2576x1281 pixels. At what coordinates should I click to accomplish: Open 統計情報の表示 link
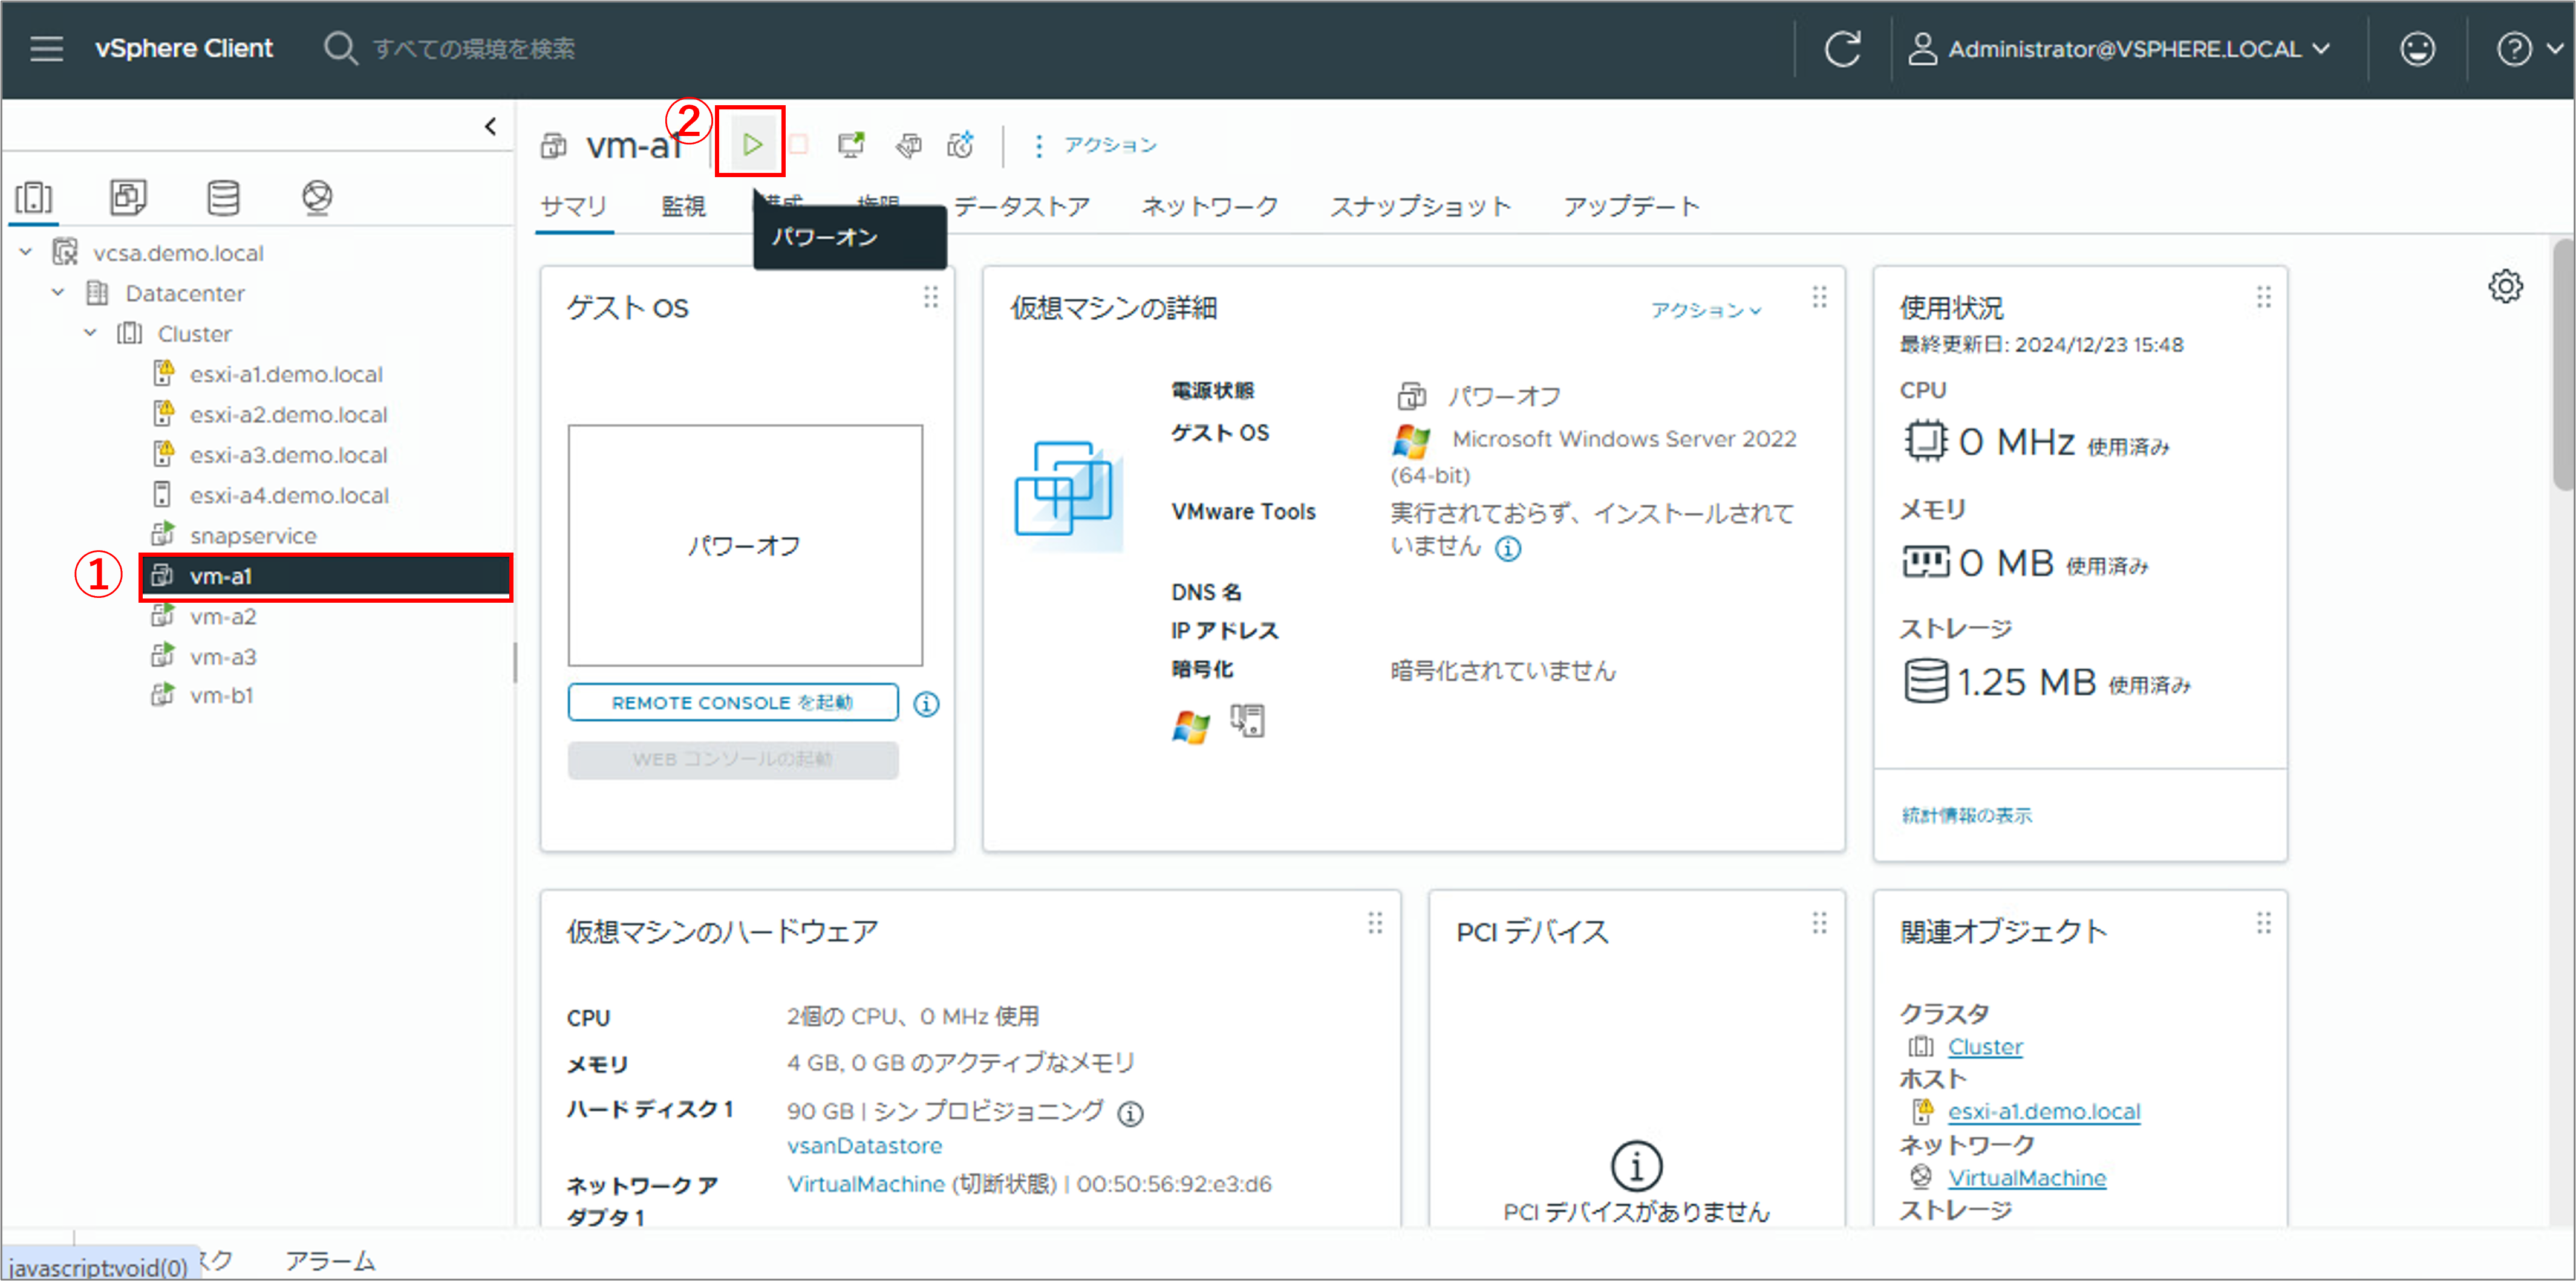tap(1966, 816)
